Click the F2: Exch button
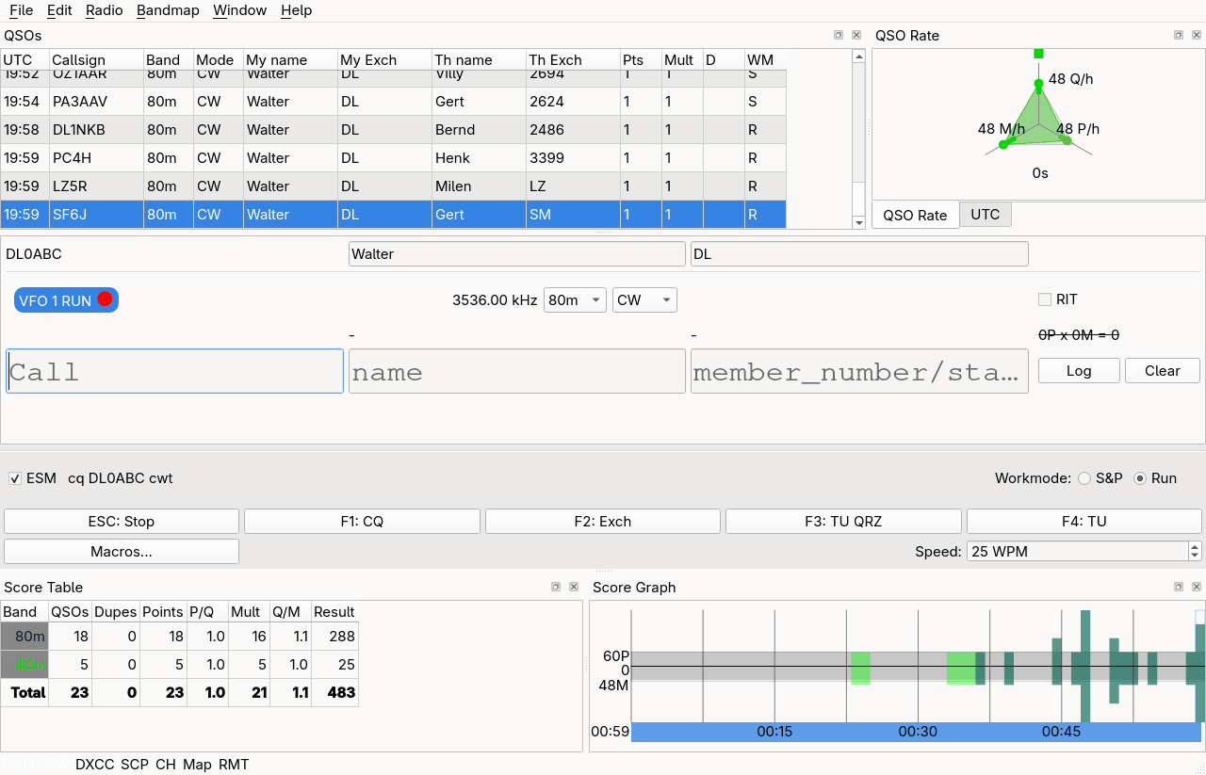 (603, 522)
